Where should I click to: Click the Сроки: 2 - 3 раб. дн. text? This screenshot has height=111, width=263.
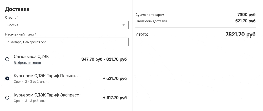pyautogui.click(x=29, y=82)
